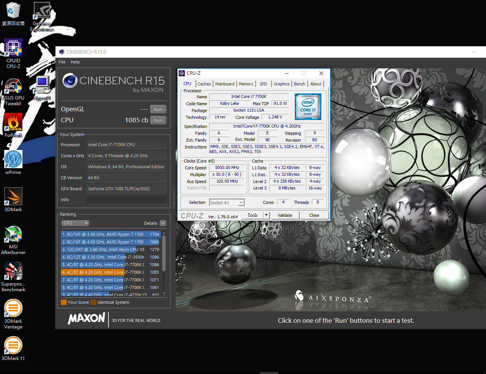Expand ranking Details arrow button

tap(163, 223)
